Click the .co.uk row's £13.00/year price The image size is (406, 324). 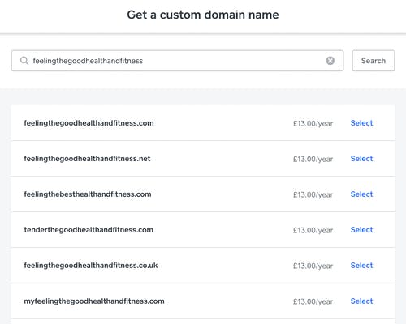313,266
